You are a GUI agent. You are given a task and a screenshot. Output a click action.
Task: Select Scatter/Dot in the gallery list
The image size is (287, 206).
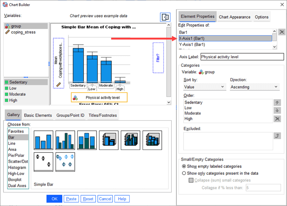tap(18, 161)
